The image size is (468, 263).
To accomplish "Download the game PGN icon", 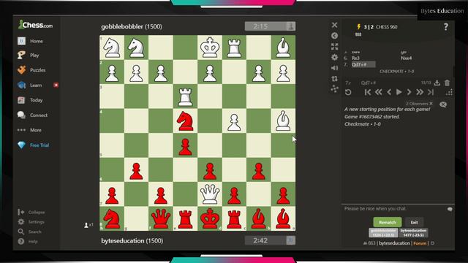I will [437, 83].
